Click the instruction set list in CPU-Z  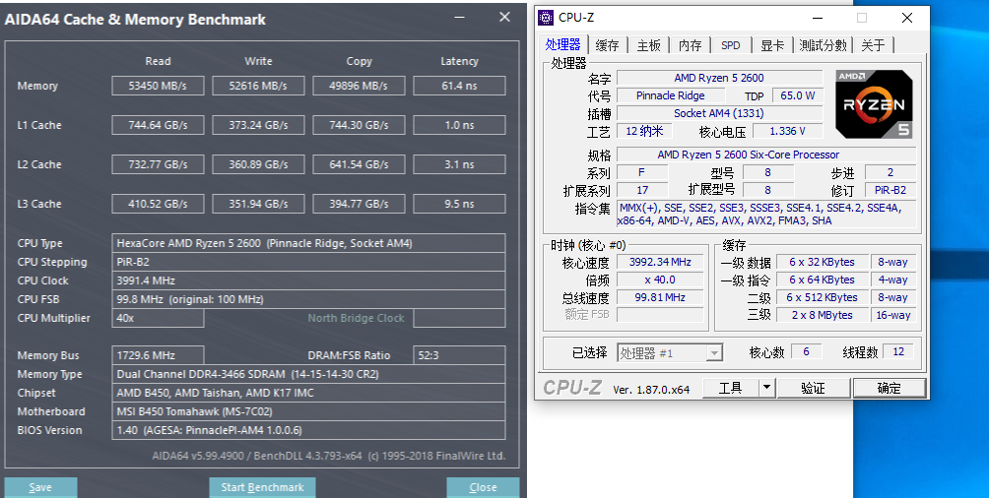click(766, 215)
